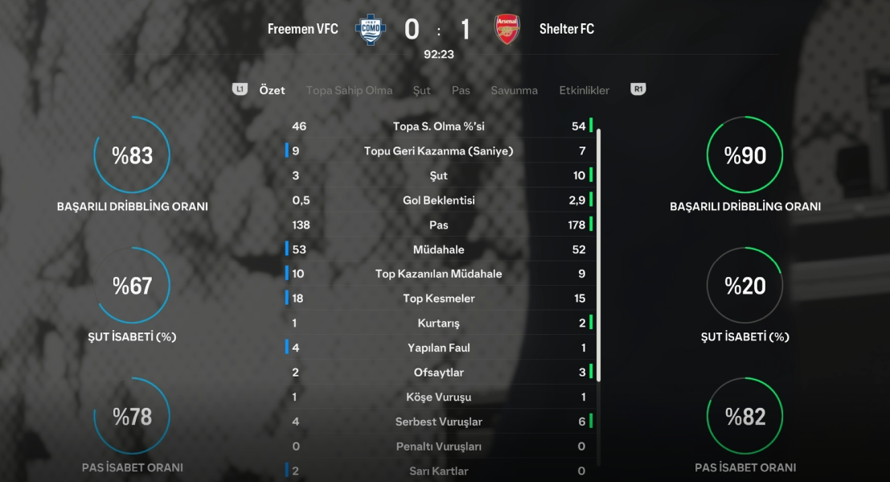Screen dimensions: 890x482
Task: Click the R1 bumper icon
Action: [638, 89]
